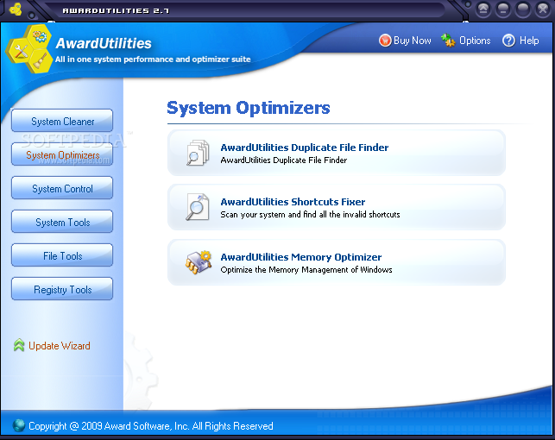Click 'Scan your system and find all the invalid shortcuts'

click(310, 214)
